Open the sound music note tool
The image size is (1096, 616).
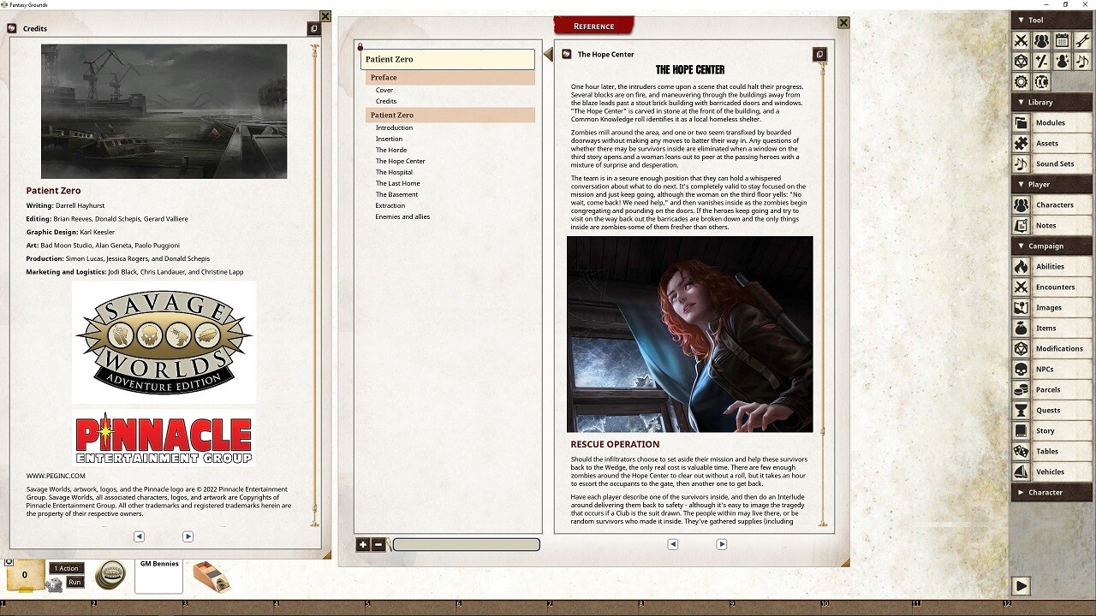pyautogui.click(x=1081, y=61)
